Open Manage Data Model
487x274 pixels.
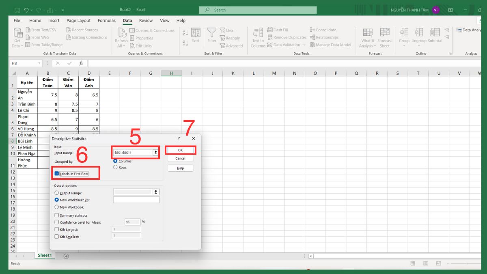[x=330, y=45]
